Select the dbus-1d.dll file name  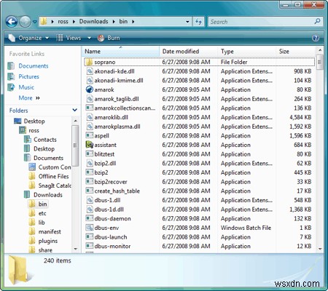click(x=109, y=210)
